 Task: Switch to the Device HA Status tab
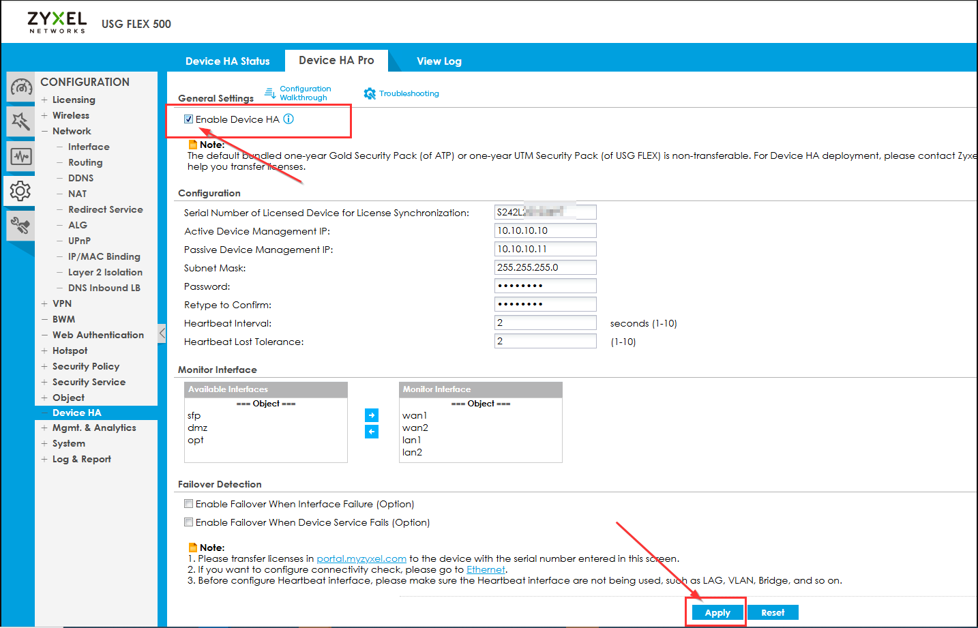(227, 61)
